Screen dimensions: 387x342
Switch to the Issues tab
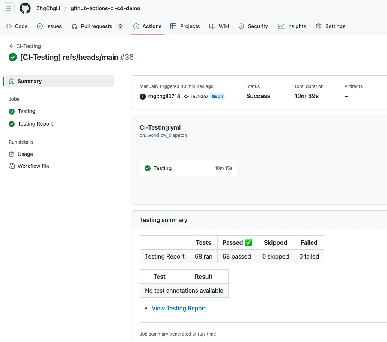(x=49, y=26)
